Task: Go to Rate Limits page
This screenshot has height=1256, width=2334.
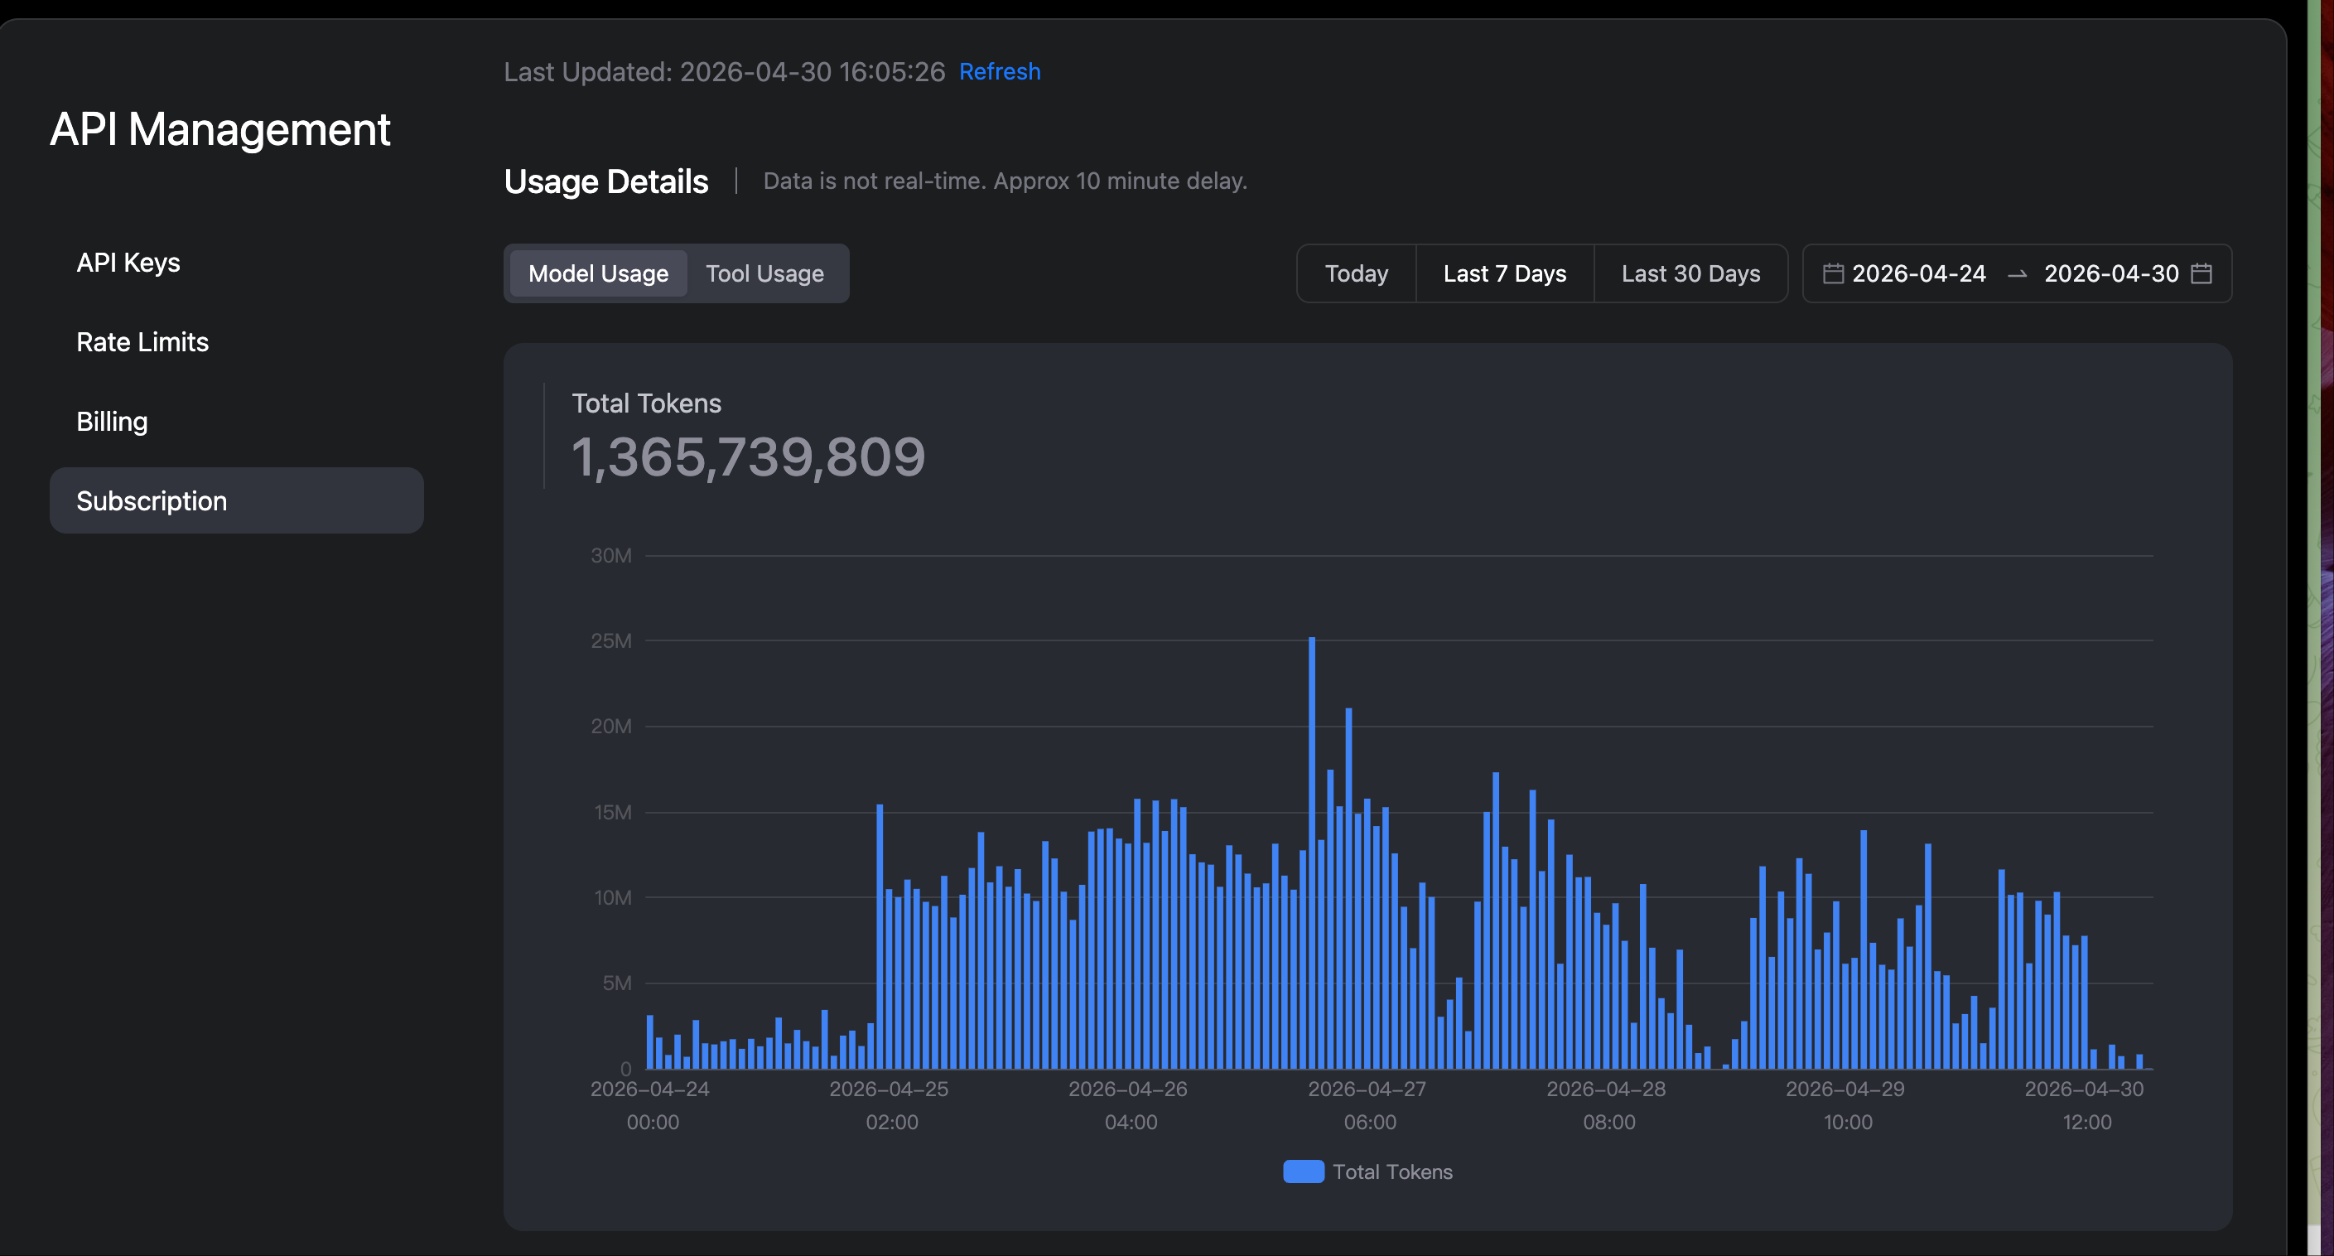Action: coord(142,341)
